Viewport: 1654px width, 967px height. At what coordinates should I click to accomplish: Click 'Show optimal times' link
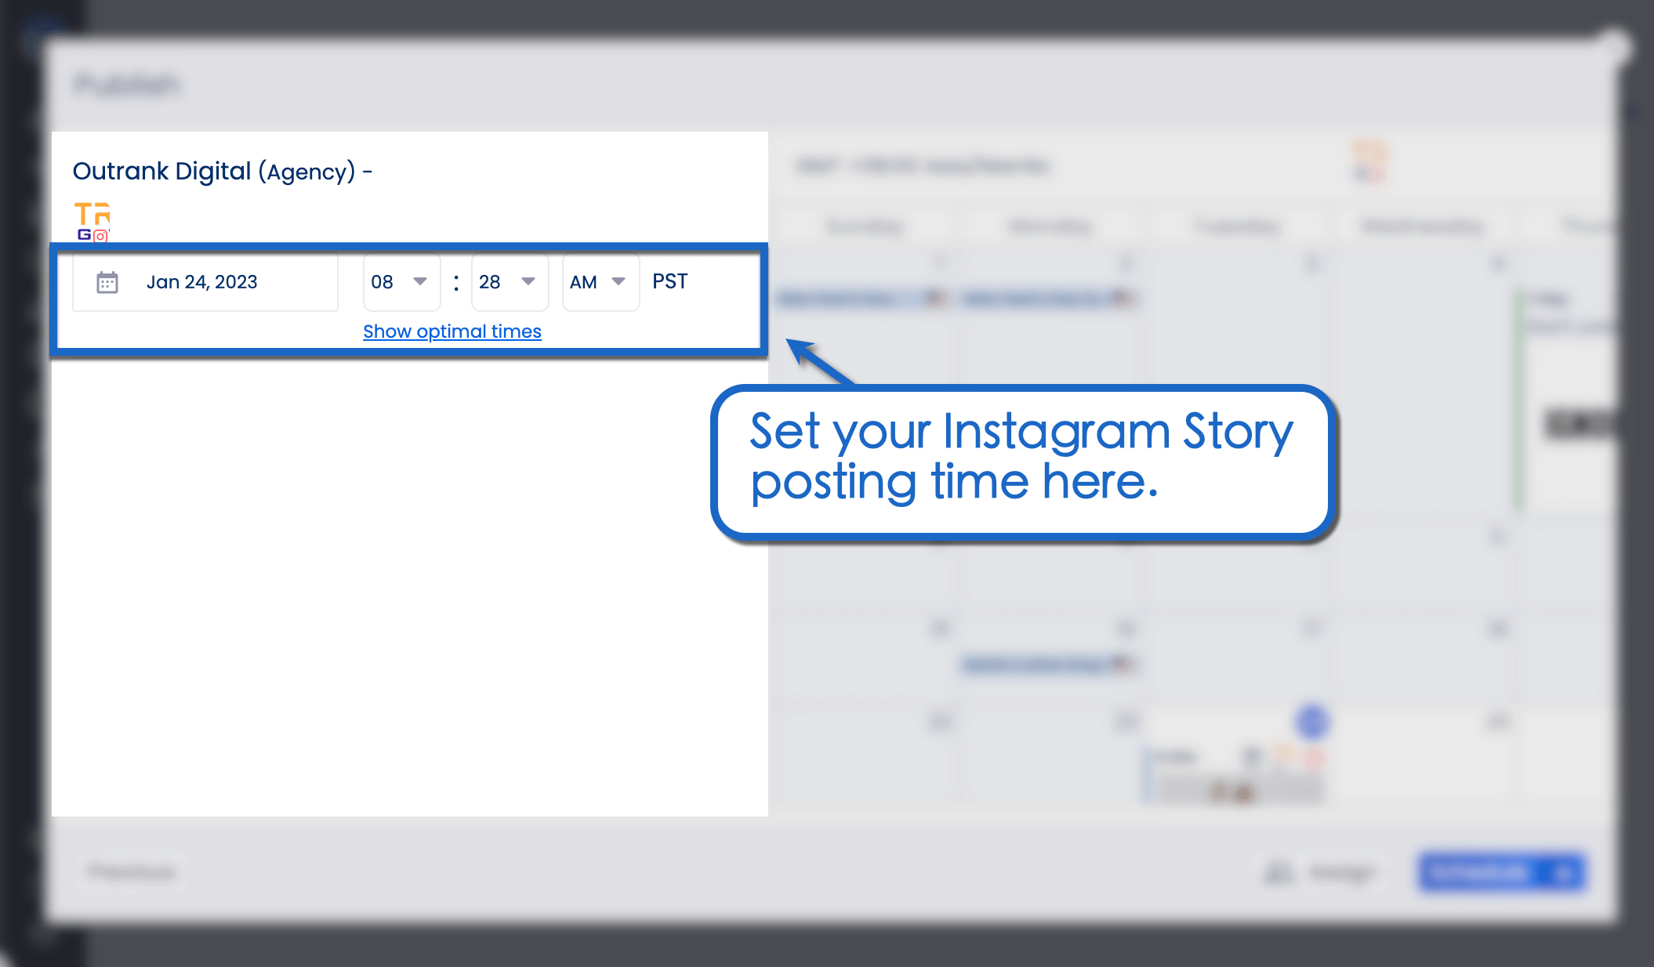(452, 331)
